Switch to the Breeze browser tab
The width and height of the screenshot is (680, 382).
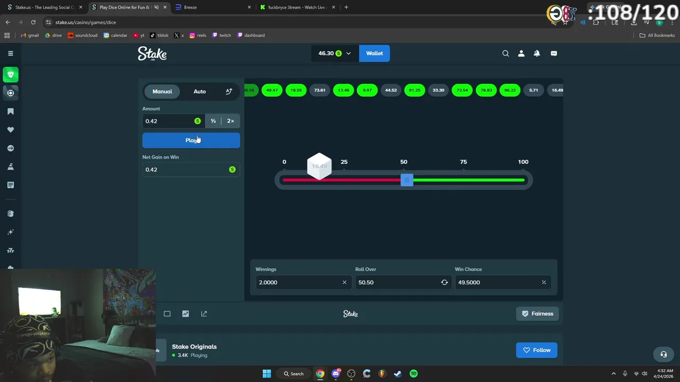[x=212, y=7]
